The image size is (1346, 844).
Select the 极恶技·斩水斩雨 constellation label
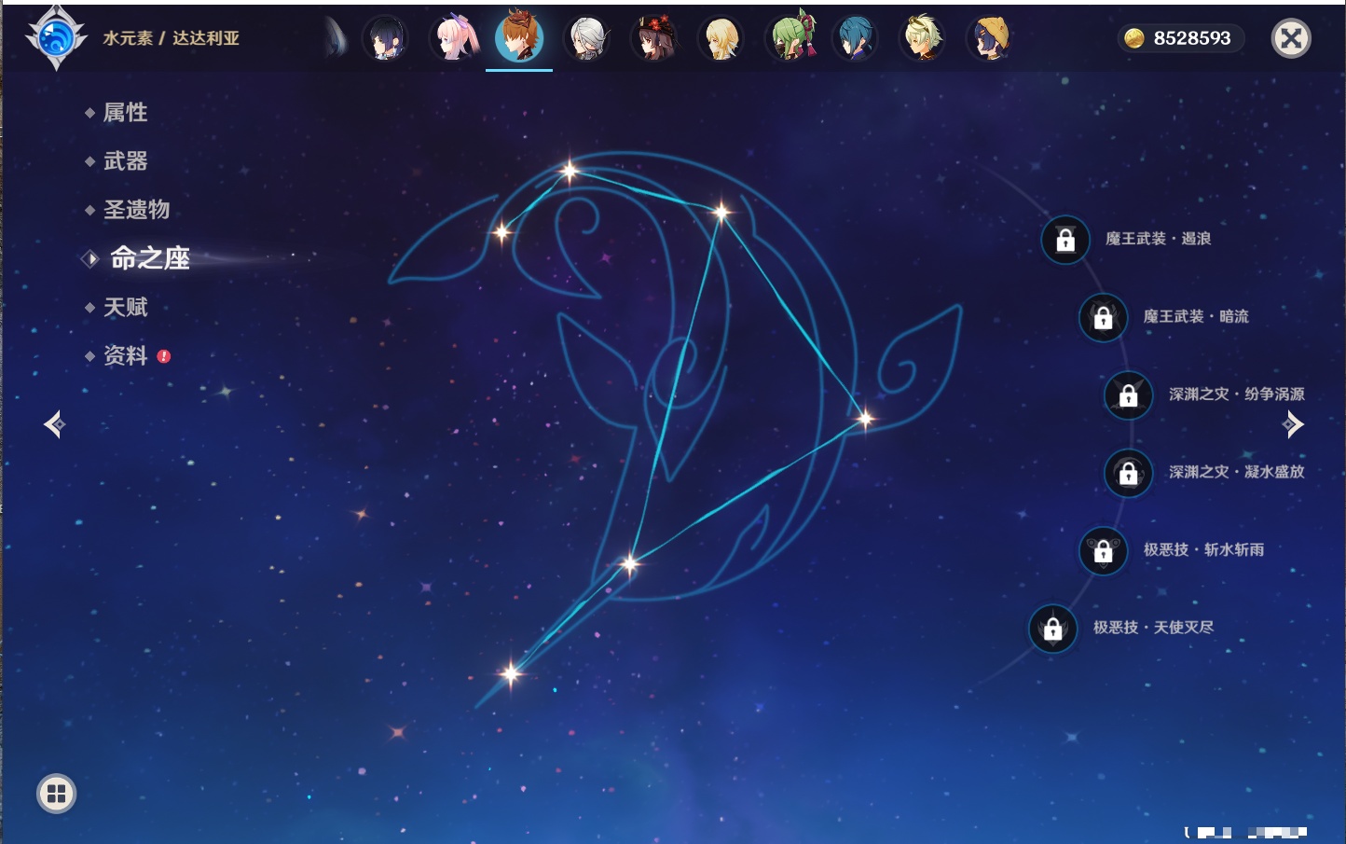coord(1203,550)
